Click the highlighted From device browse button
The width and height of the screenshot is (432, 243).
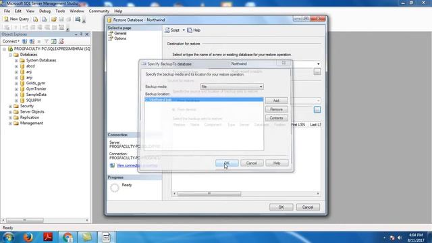click(317, 109)
